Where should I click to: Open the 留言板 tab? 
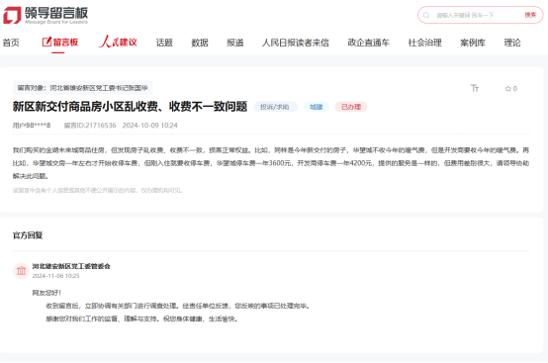coord(60,43)
